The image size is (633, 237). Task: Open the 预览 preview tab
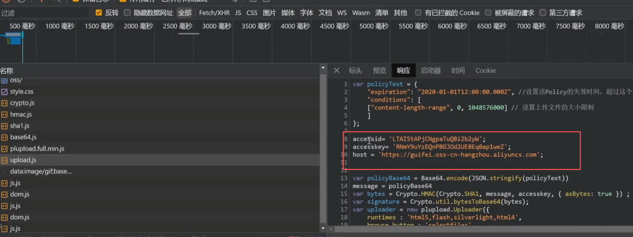[x=380, y=71]
